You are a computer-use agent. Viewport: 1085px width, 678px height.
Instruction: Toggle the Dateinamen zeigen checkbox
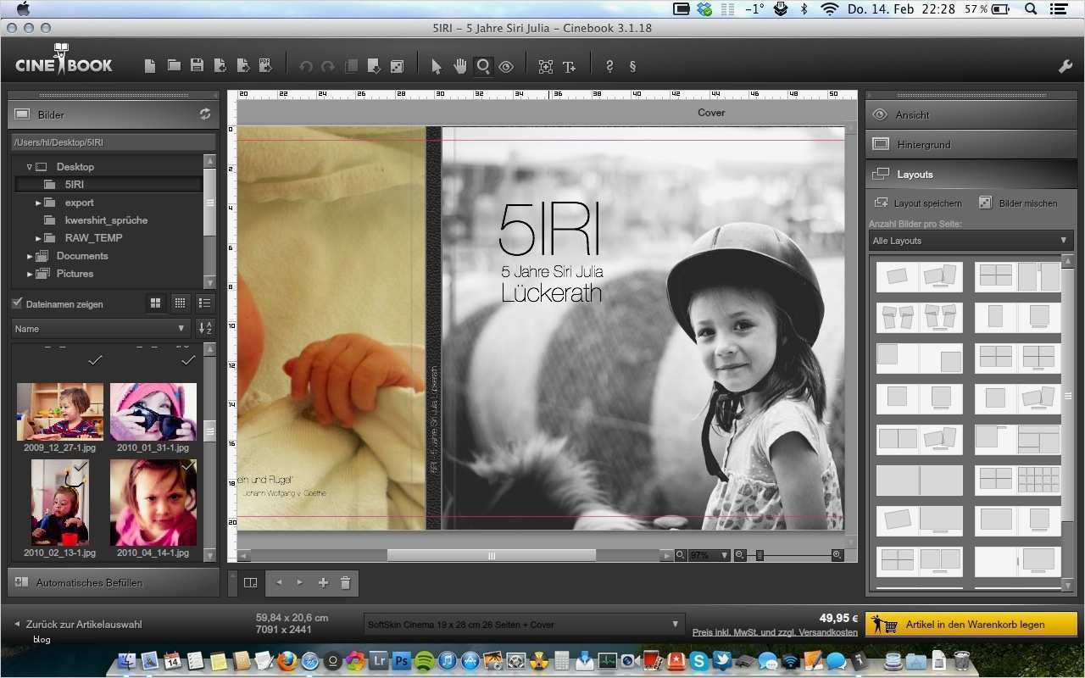[17, 303]
